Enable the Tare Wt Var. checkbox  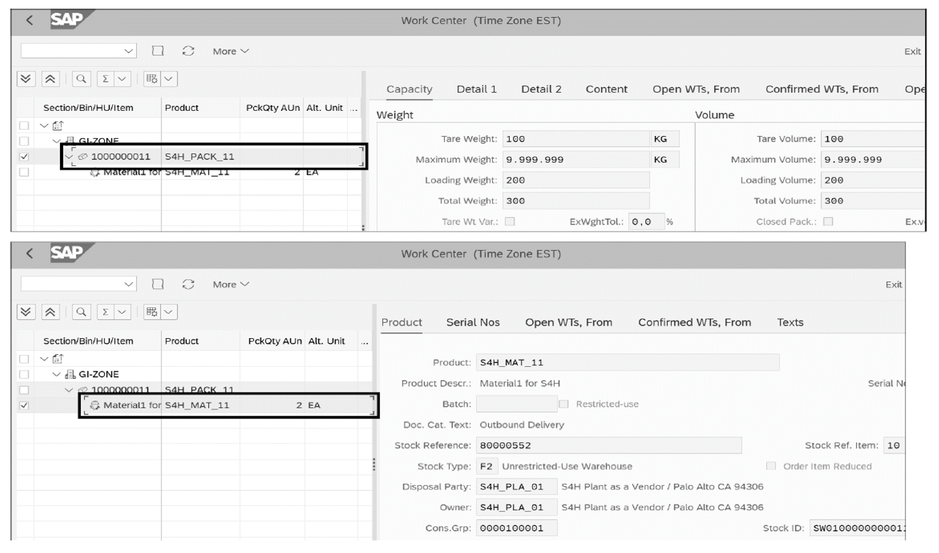pos(509,221)
